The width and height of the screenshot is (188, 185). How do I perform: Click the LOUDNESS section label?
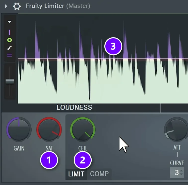pyautogui.click(x=74, y=107)
